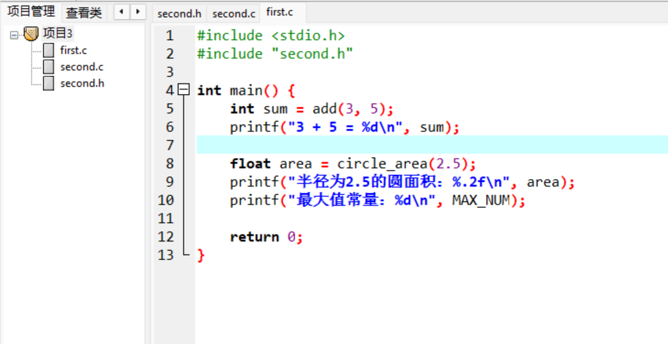Click the float keyword on line 8
668x344 pixels.
pyautogui.click(x=250, y=163)
